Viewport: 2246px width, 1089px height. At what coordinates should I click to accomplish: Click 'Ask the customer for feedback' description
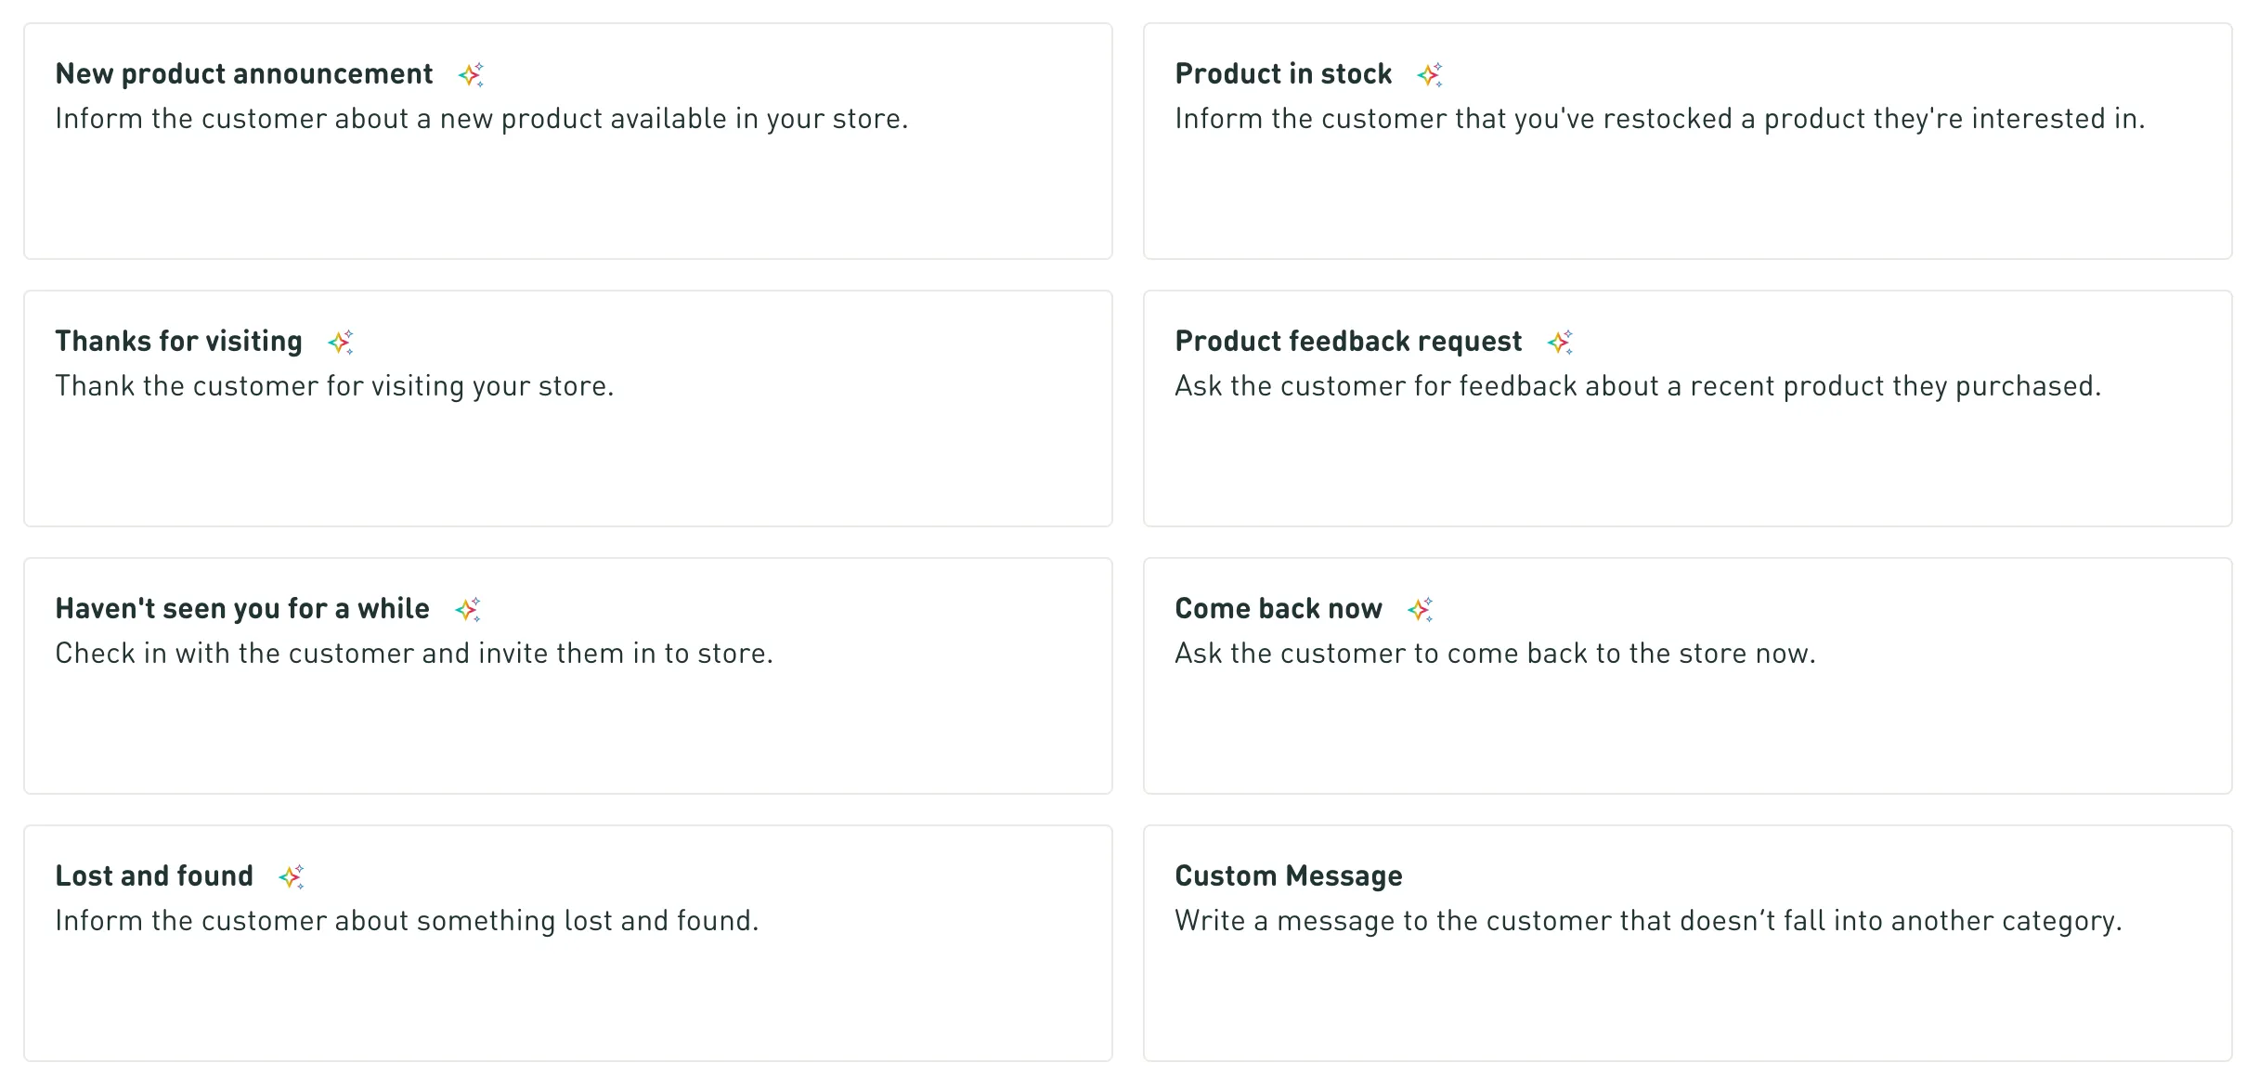1637,386
